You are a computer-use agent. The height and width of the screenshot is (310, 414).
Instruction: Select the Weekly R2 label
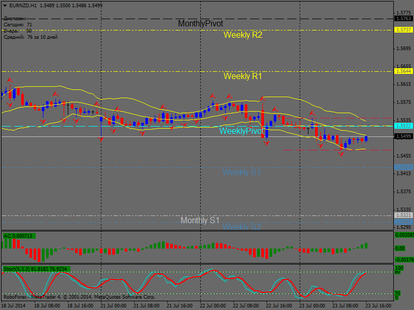click(243, 35)
